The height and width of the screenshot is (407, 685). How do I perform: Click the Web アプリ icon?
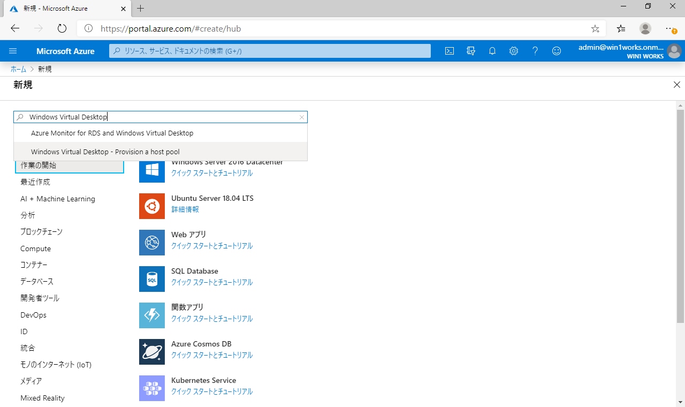tap(152, 243)
